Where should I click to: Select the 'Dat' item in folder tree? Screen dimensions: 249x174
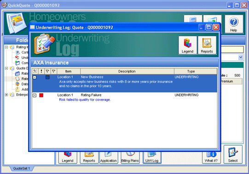[22, 84]
